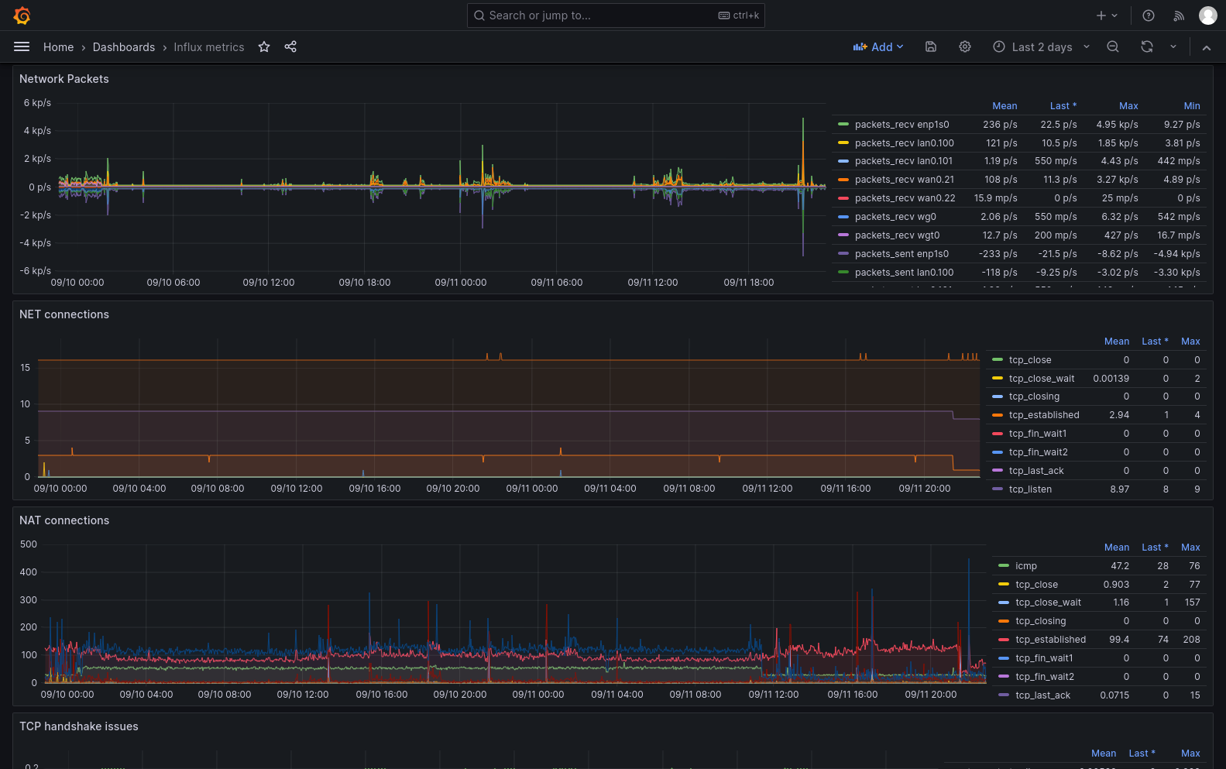Star the Influx metrics dashboard
The height and width of the screenshot is (769, 1226).
pos(264,47)
